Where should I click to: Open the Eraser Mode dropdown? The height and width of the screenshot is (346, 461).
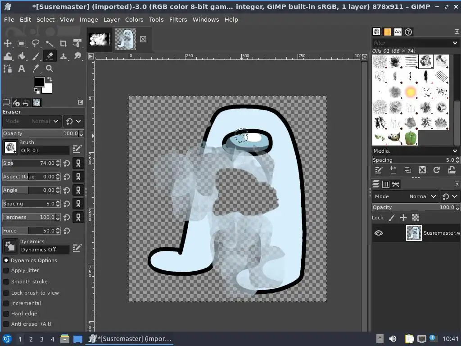(32, 121)
